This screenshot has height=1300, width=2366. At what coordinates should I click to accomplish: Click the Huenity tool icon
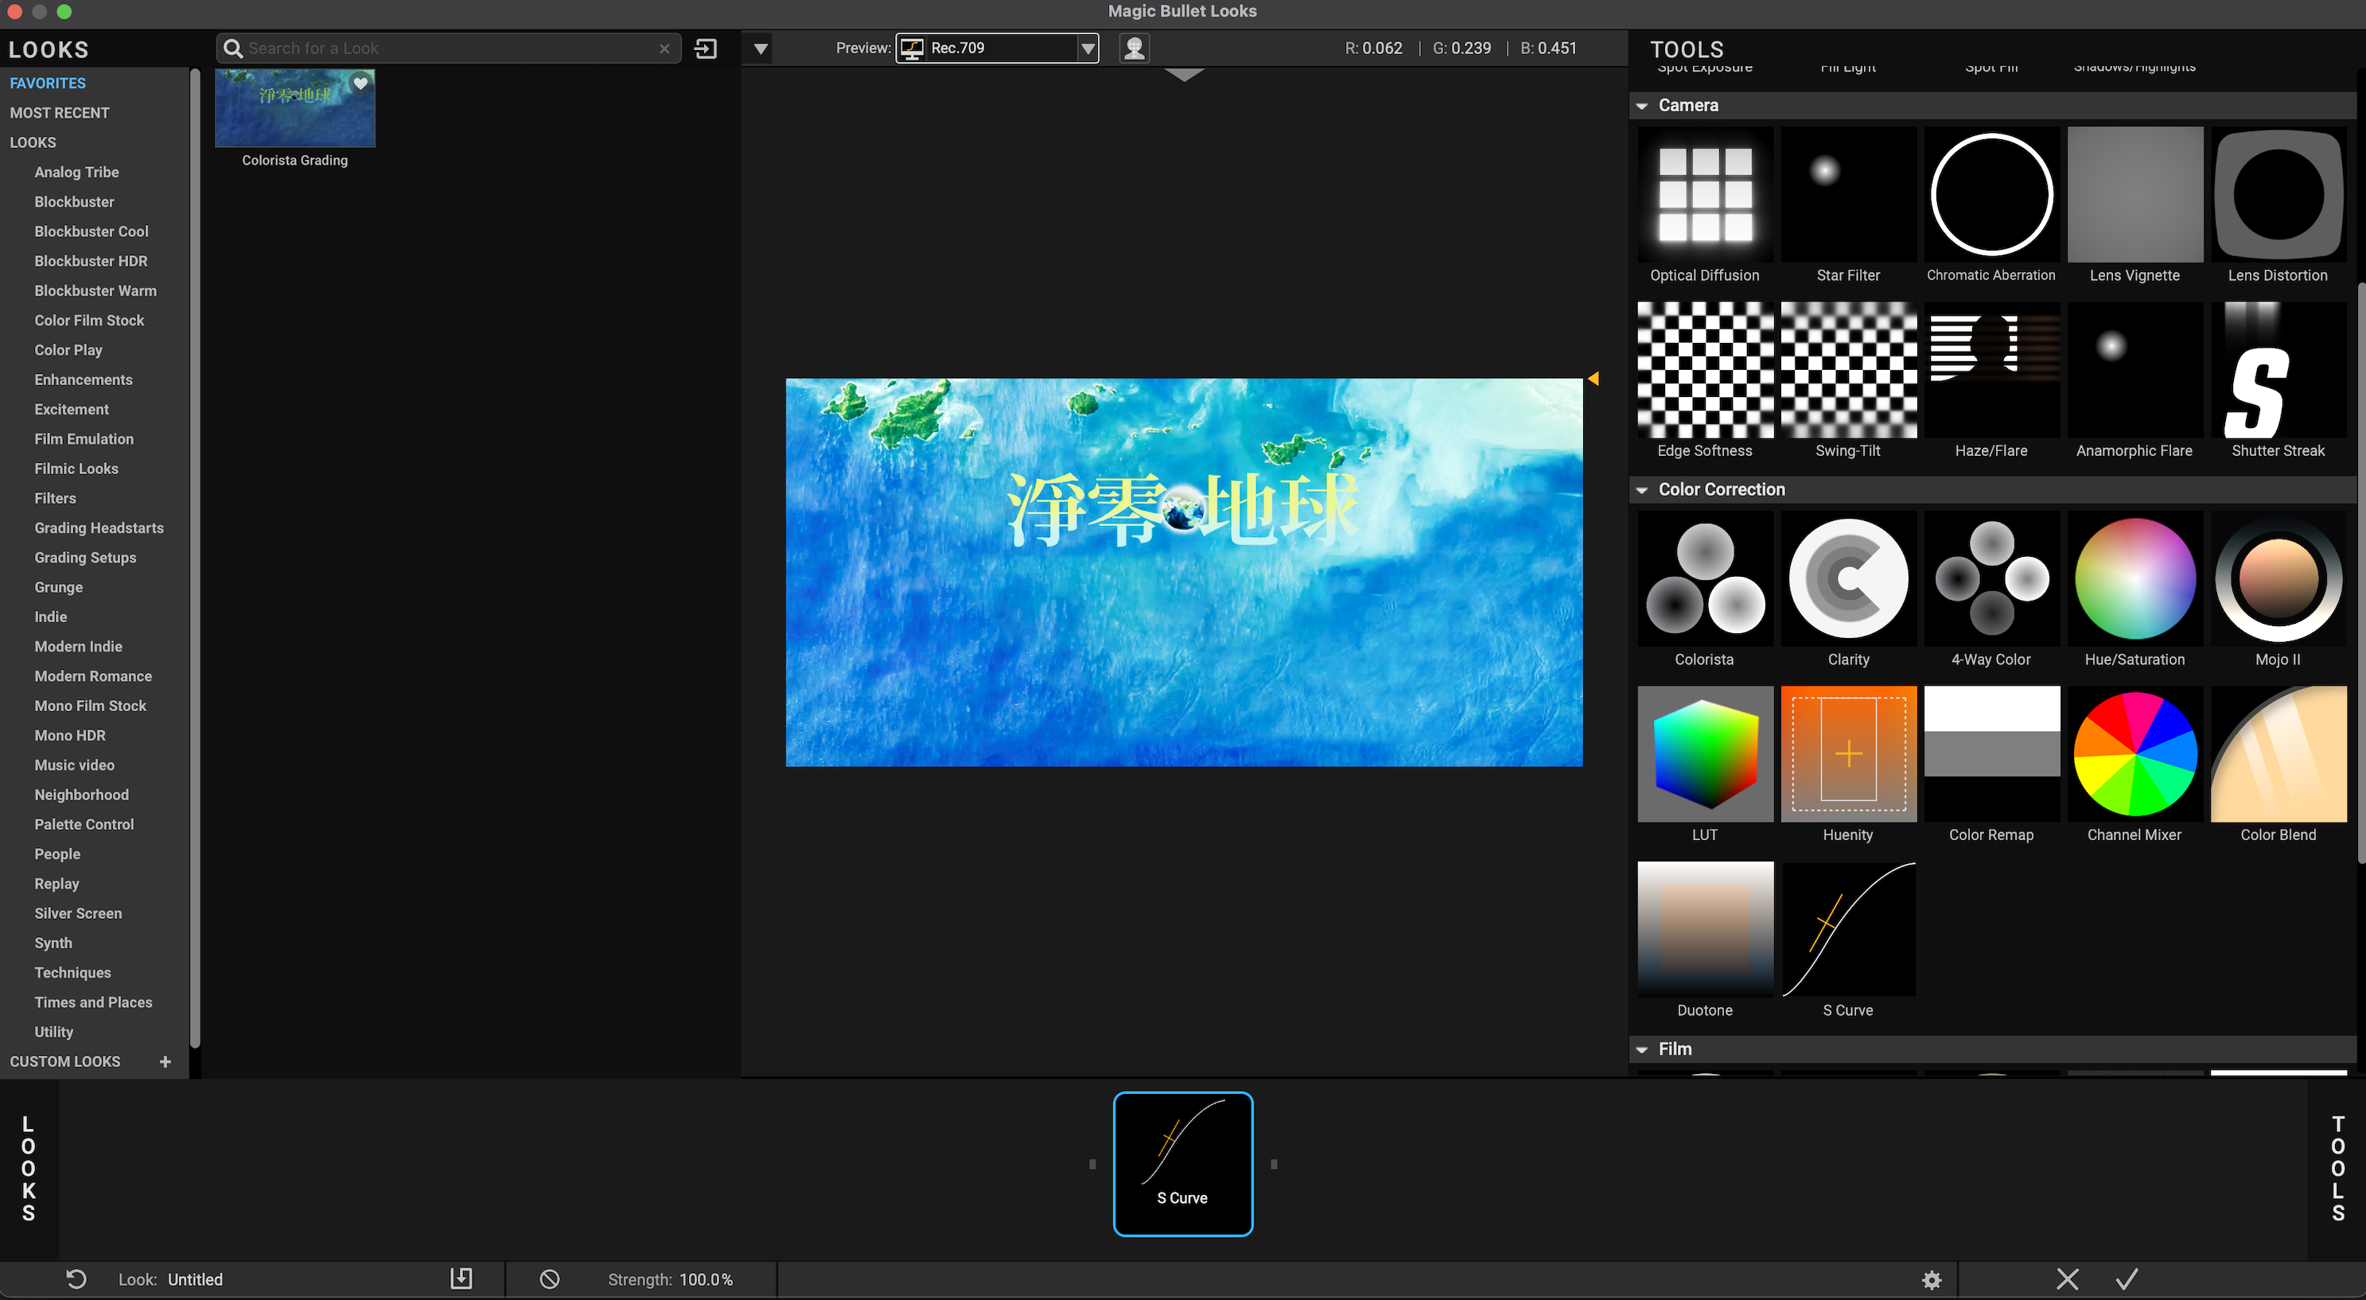point(1848,753)
